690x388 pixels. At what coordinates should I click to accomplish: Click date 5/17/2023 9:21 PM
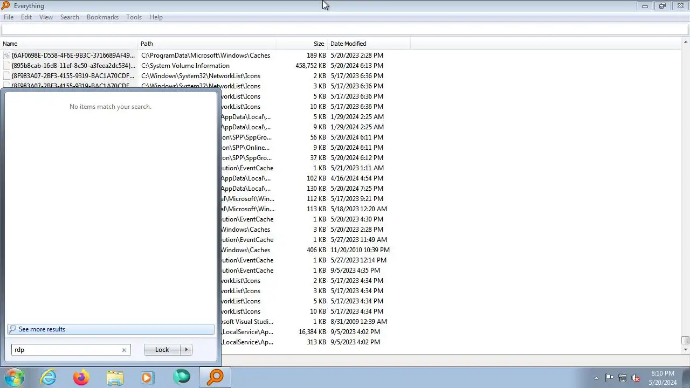click(x=357, y=199)
